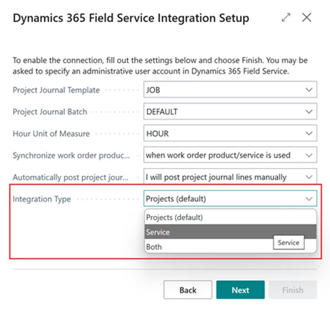Image resolution: width=330 pixels, height=311 pixels.
Task: Expand the dialog with the diagonal arrows icon
Action: (x=286, y=17)
